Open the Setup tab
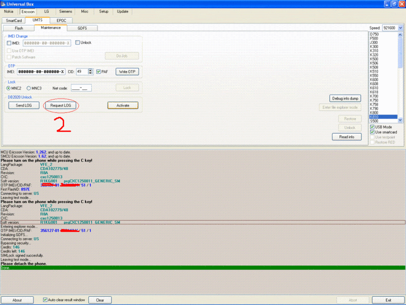The height and width of the screenshot is (305, 406). [x=104, y=11]
